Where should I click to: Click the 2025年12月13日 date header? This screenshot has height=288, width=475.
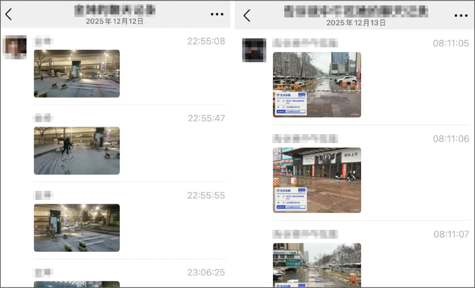point(356,23)
